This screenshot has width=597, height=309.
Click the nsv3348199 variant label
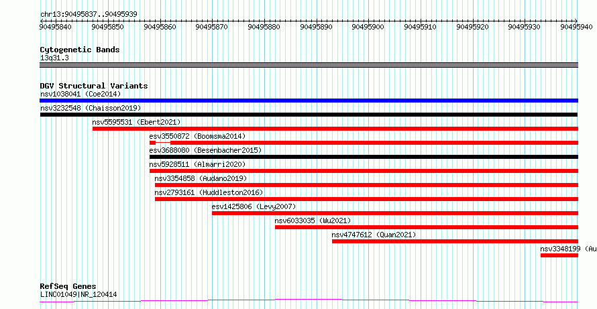(568, 249)
